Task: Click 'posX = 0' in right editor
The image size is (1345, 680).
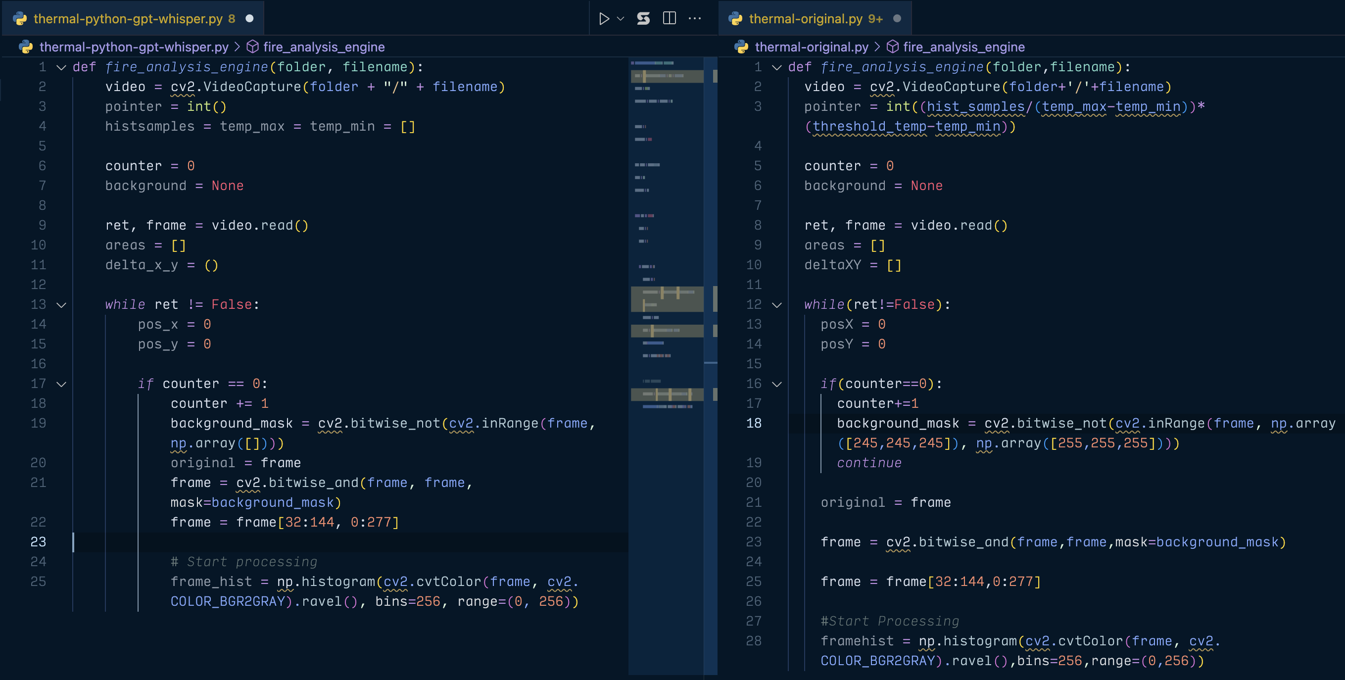Action: coord(853,325)
